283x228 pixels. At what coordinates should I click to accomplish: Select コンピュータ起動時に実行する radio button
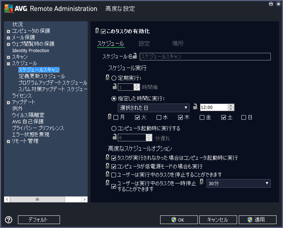click(x=114, y=128)
